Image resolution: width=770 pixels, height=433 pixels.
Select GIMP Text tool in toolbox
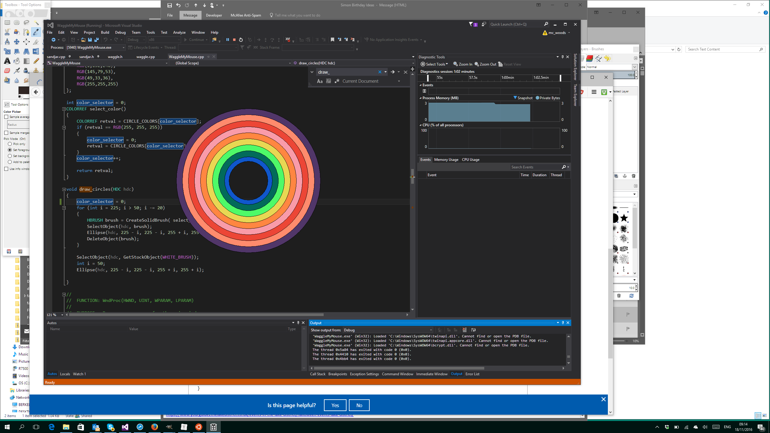(7, 61)
